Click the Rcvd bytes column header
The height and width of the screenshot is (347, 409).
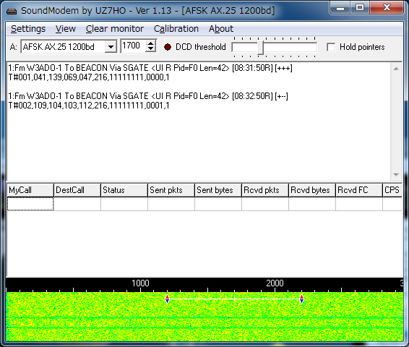(x=312, y=190)
